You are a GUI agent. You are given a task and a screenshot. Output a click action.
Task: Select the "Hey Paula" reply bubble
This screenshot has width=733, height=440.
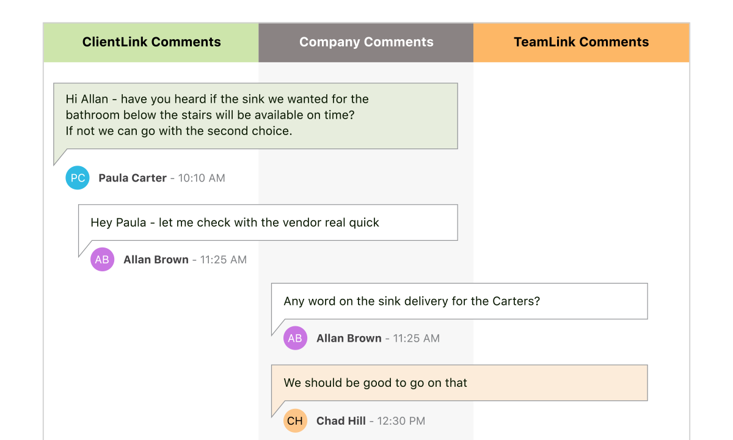point(268,222)
